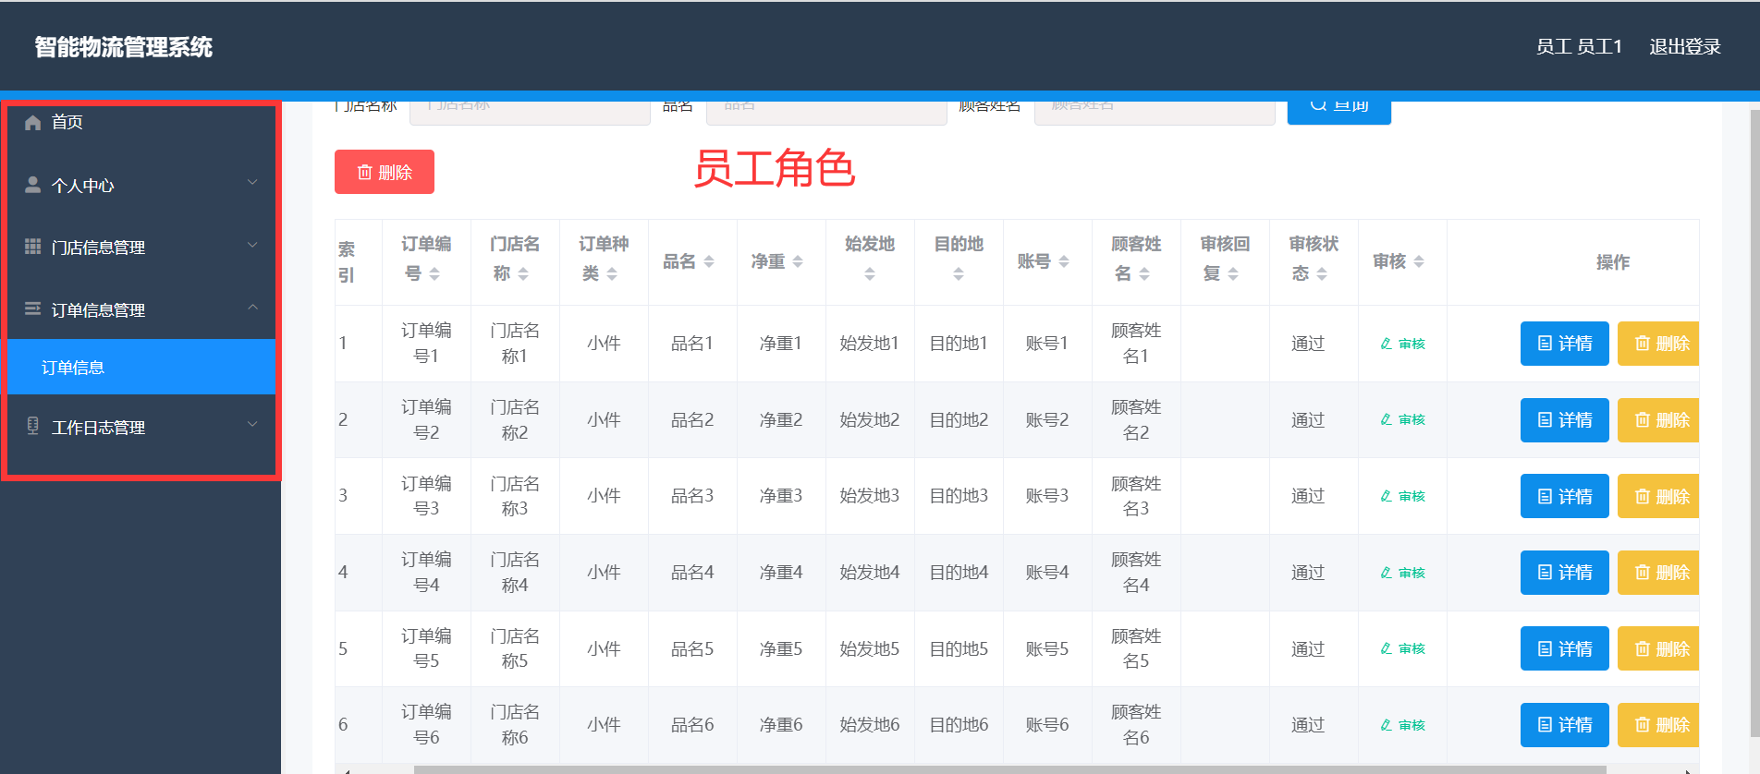Focus the 顾客姓名 search field
Viewport: 1760px width, 774px height.
pos(1155,112)
